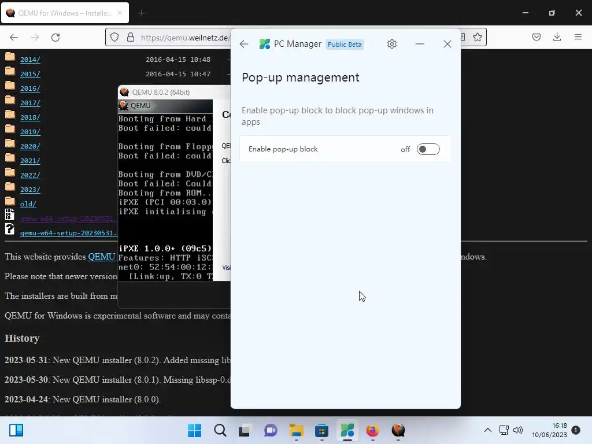Viewport: 592px width, 444px height.
Task: Click the folder icon beside 2014/
Action: pyautogui.click(x=10, y=57)
